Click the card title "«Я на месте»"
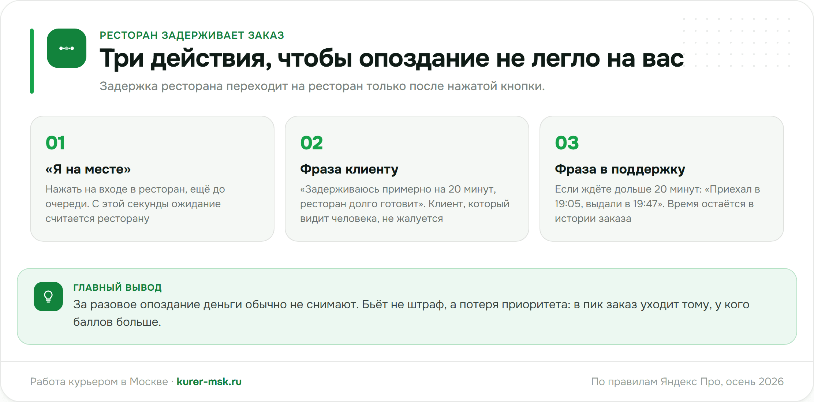The height and width of the screenshot is (402, 814). [88, 169]
